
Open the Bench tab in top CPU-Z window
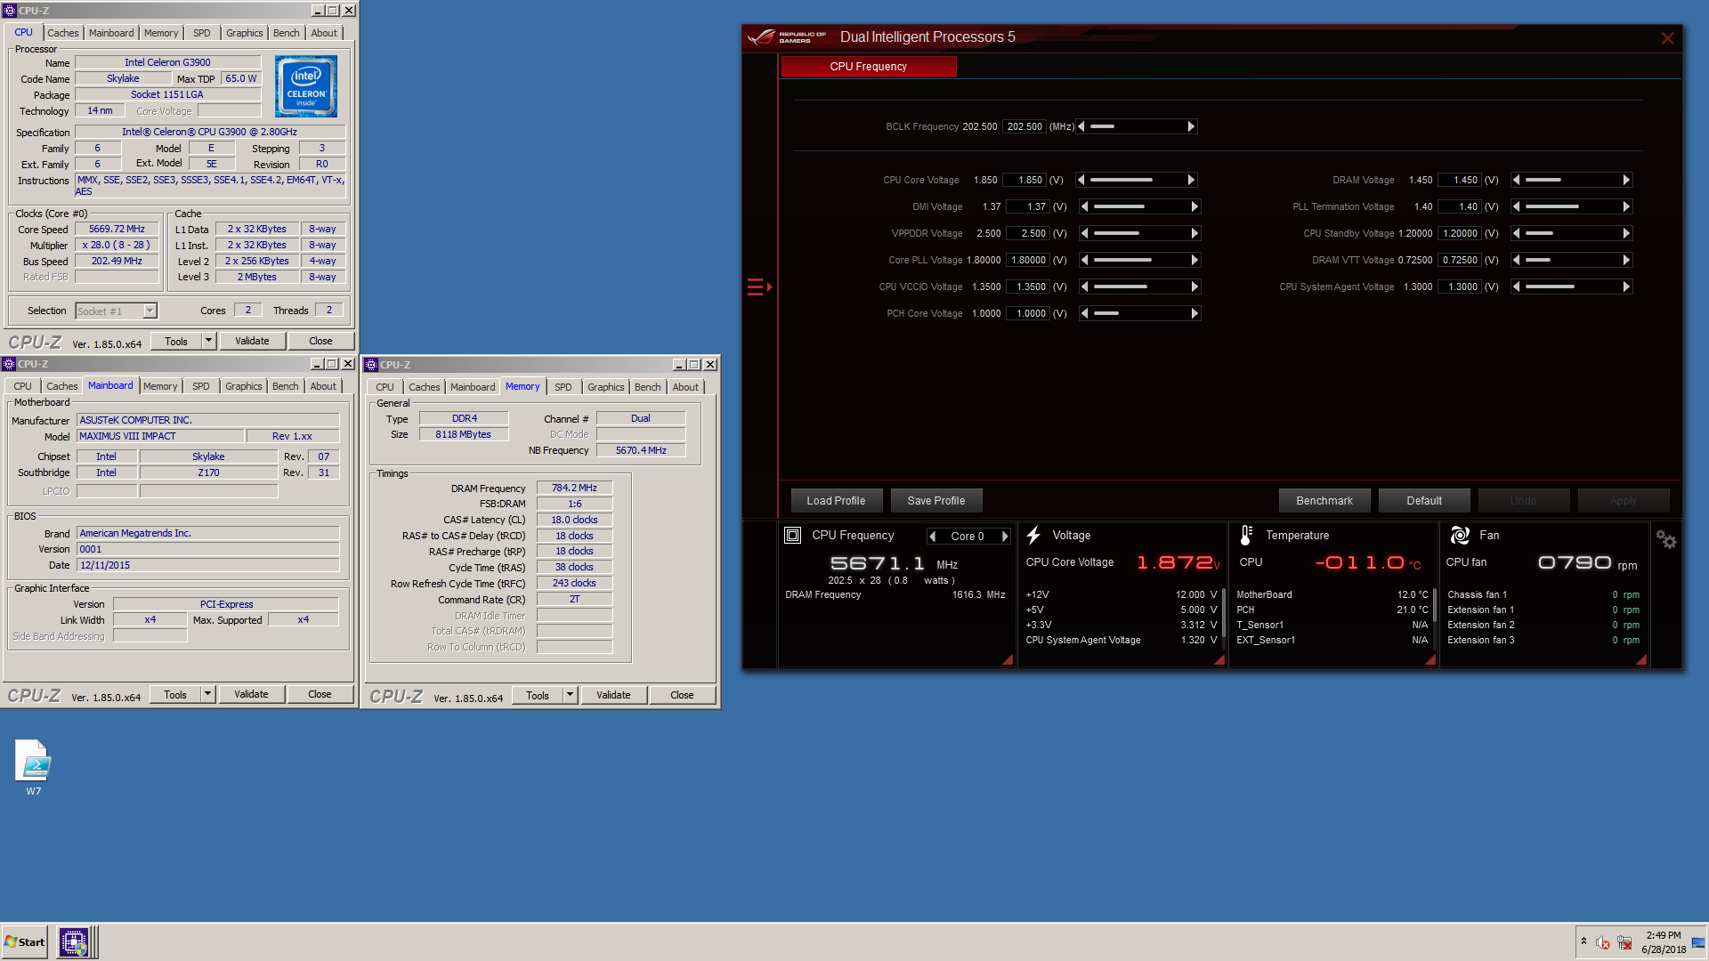287,33
